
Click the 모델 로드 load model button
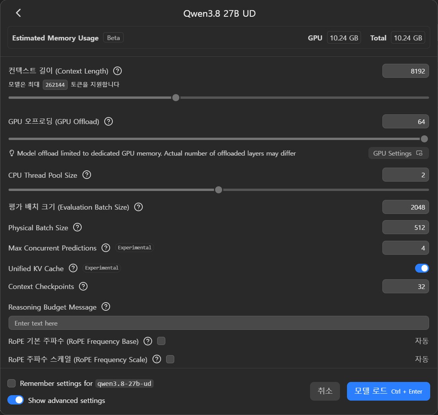click(x=388, y=391)
